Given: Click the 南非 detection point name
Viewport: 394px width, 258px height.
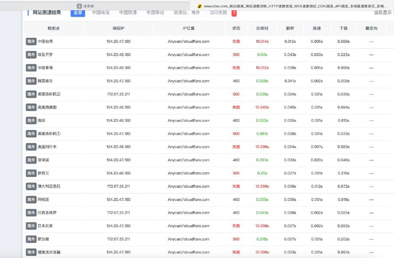Looking at the screenshot, I should pyautogui.click(x=41, y=120).
